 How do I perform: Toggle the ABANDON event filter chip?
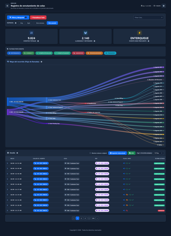click(78, 53)
